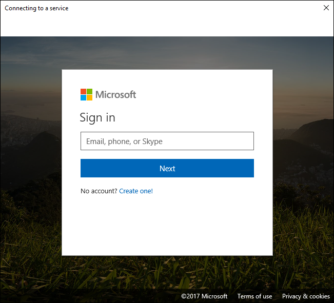This screenshot has height=303, width=334.
Task: Open the Create one! account link
Action: coord(136,191)
